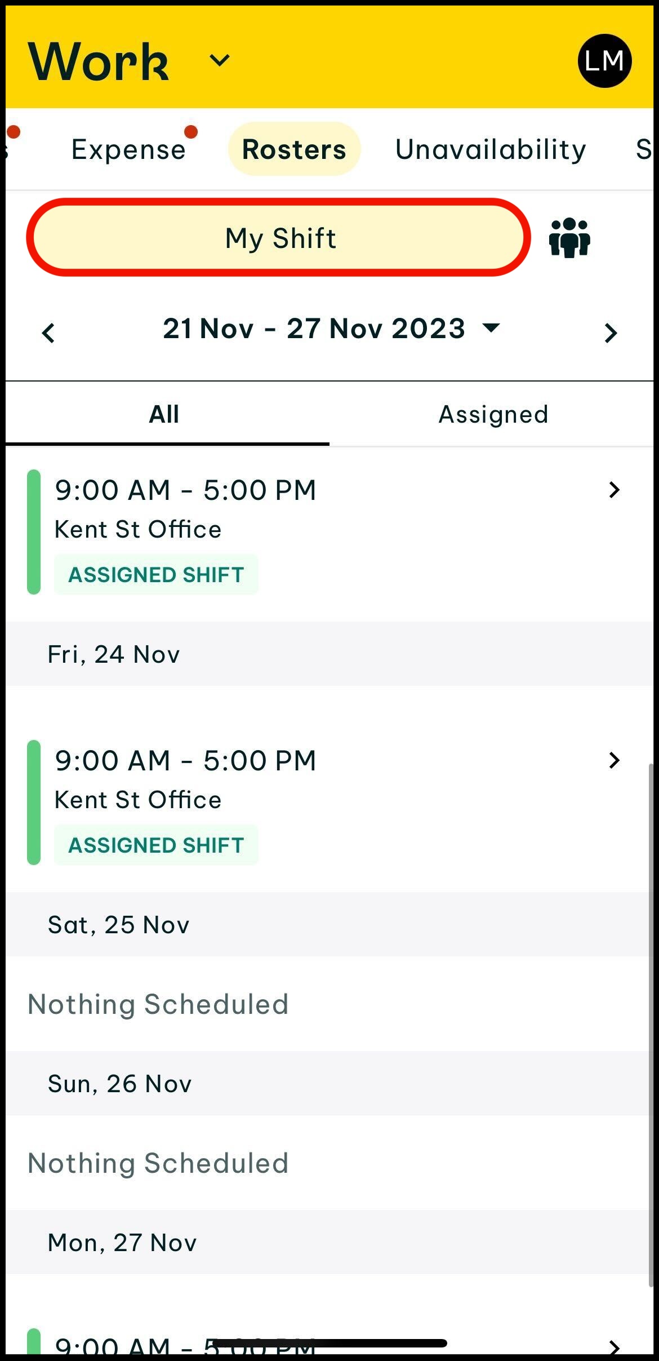Viewport: 659px width, 1361px height.
Task: Switch to the Unavailability tab
Action: point(491,149)
